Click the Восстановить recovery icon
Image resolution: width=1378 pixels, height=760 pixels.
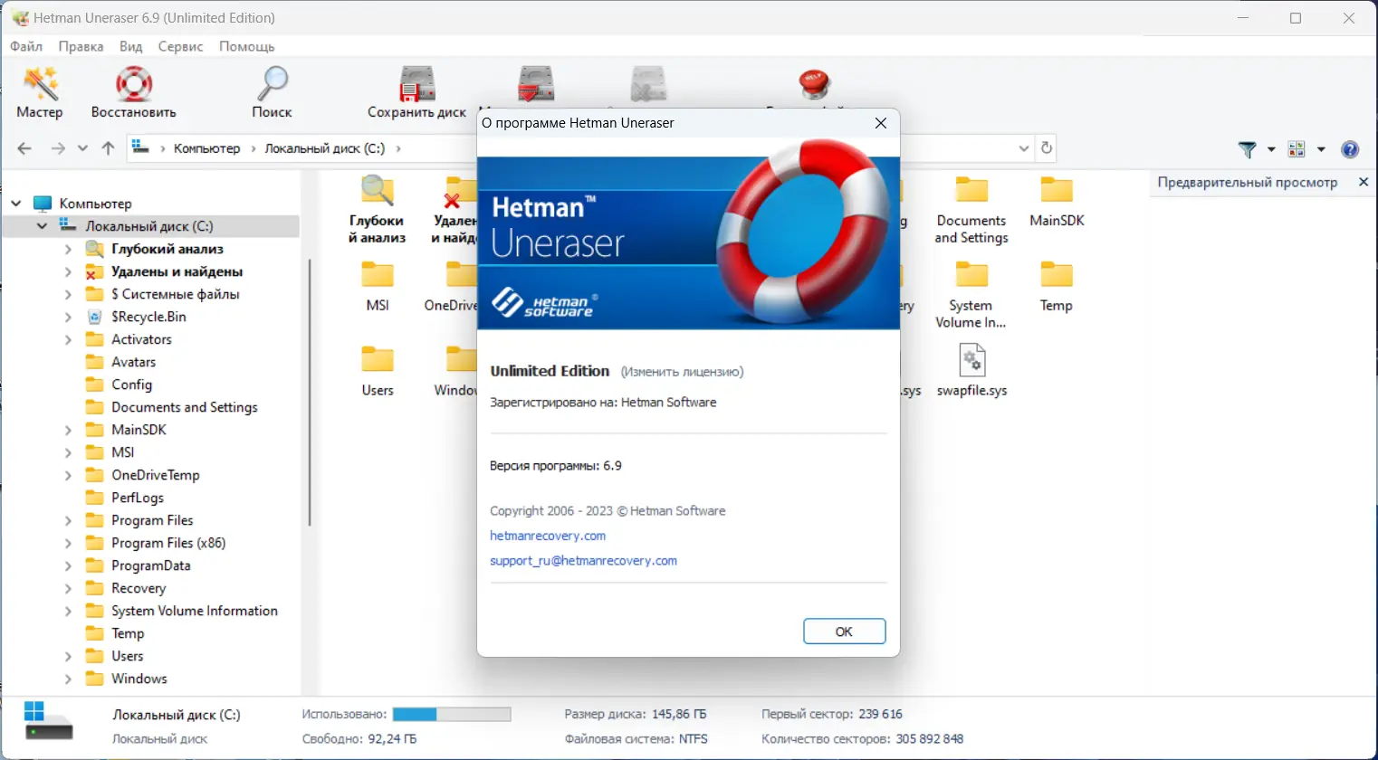[x=132, y=90]
